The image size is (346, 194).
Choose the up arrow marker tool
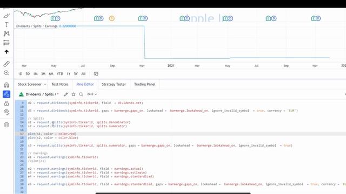(6, 52)
